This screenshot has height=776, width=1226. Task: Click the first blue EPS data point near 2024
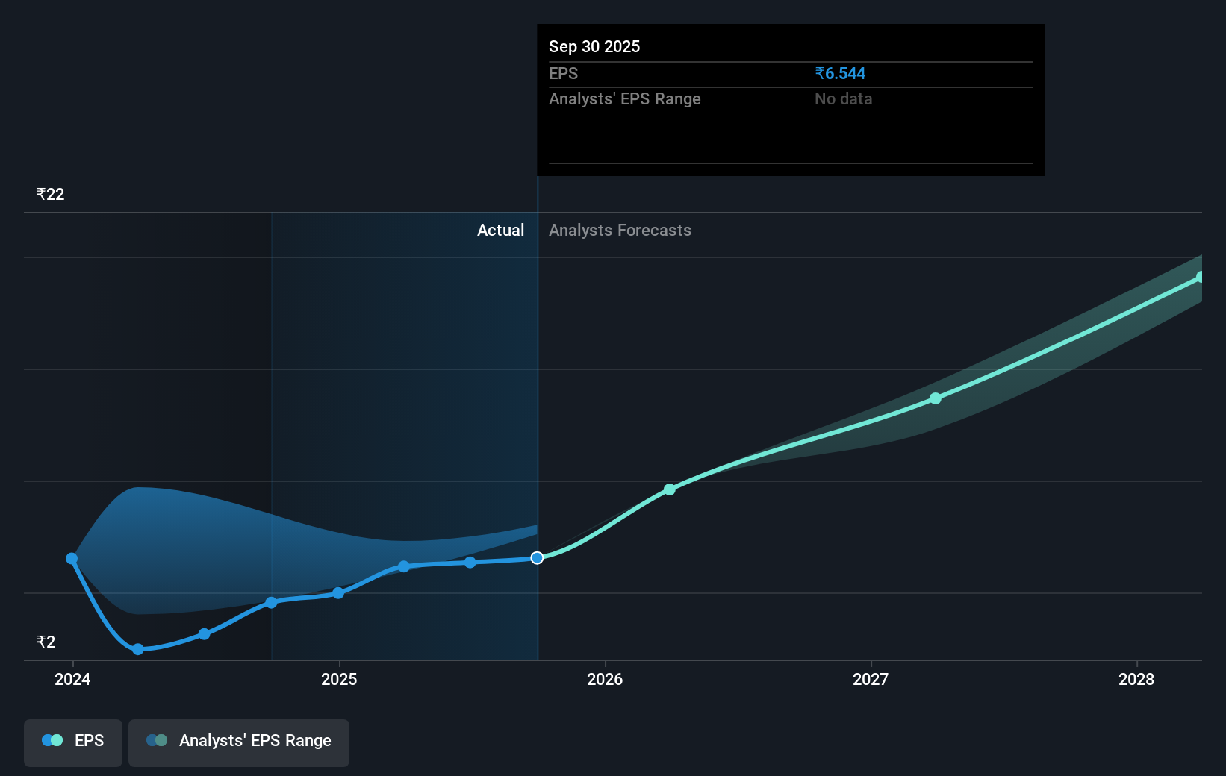[72, 558]
